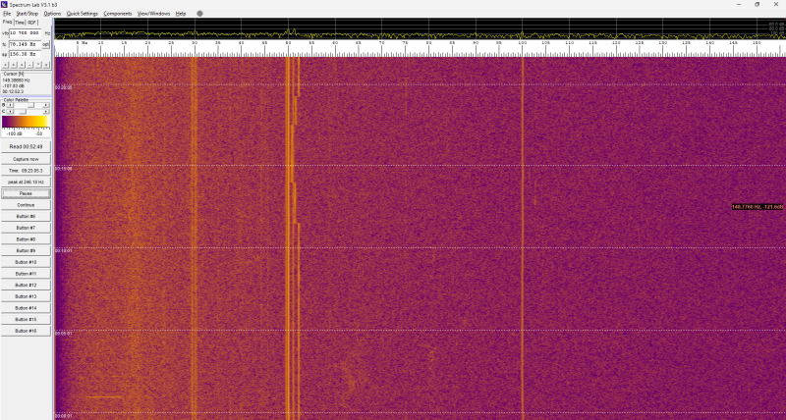The height and width of the screenshot is (420, 786).
Task: Click the Continue button
Action: point(26,205)
